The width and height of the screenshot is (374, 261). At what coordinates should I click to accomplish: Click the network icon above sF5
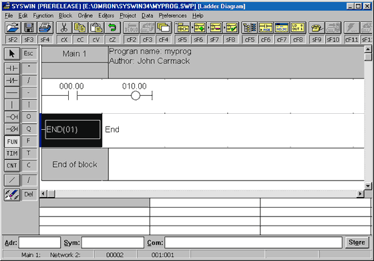(183, 28)
